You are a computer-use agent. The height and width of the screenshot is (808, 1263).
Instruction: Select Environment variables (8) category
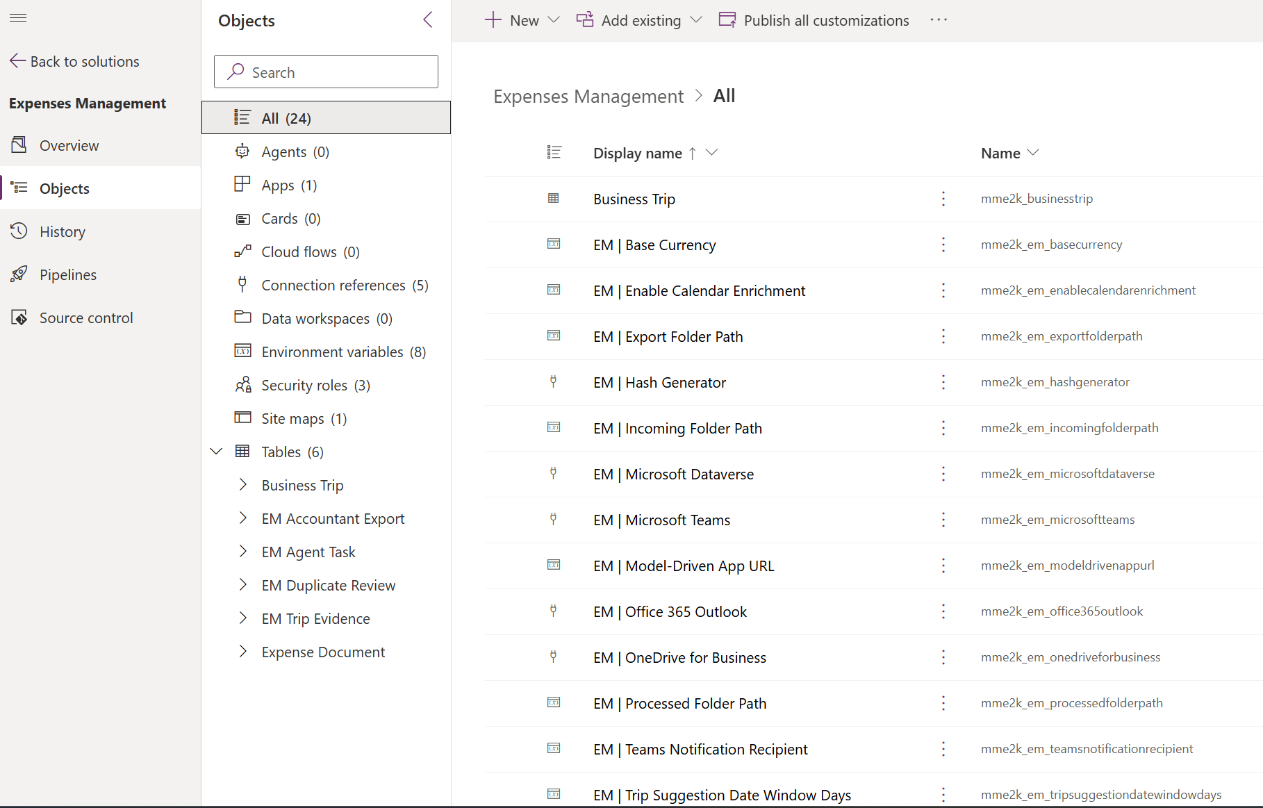tap(326, 352)
